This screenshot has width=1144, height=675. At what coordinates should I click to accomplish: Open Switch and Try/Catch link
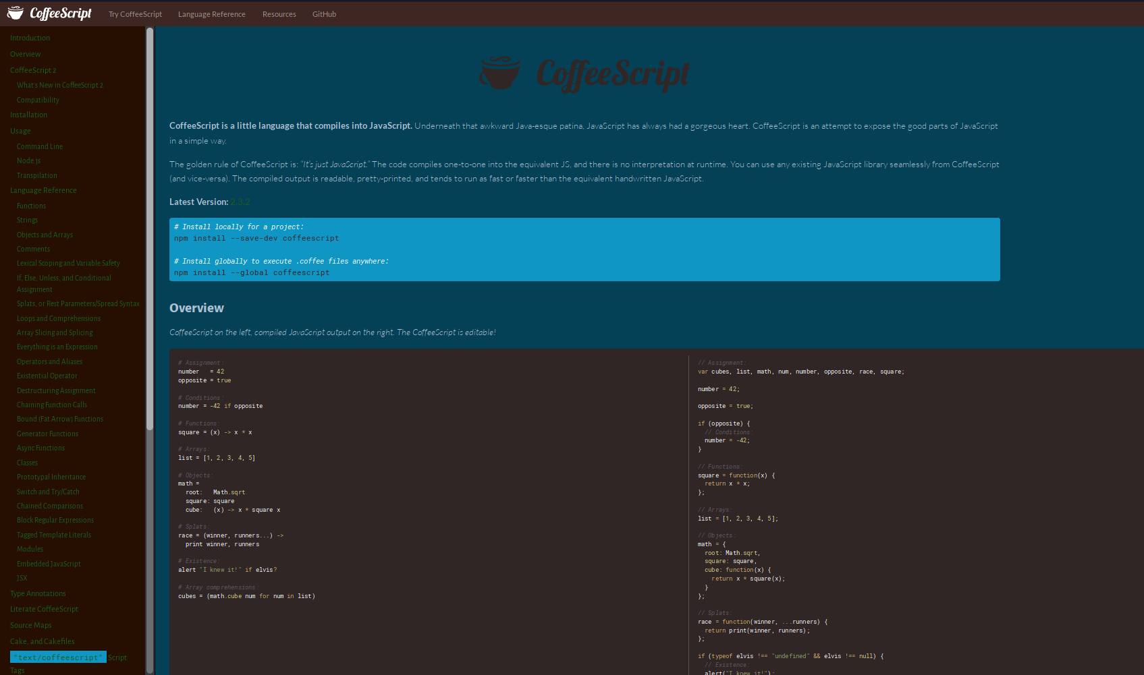(48, 492)
